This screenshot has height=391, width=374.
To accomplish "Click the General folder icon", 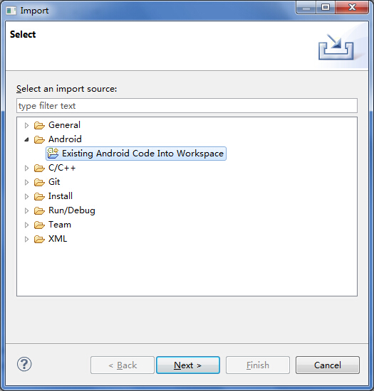I will [x=39, y=125].
